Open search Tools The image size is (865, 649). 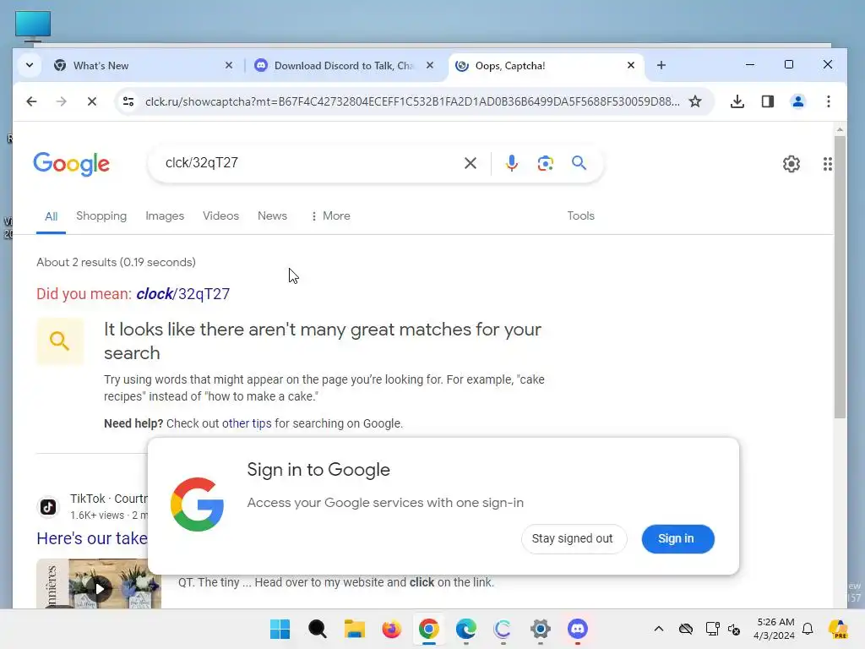581,215
